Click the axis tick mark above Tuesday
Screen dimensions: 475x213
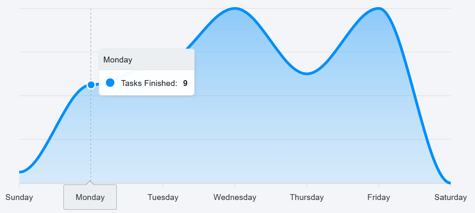163,185
